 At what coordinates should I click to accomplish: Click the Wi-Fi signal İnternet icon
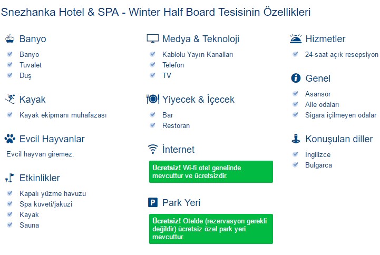pyautogui.click(x=152, y=149)
